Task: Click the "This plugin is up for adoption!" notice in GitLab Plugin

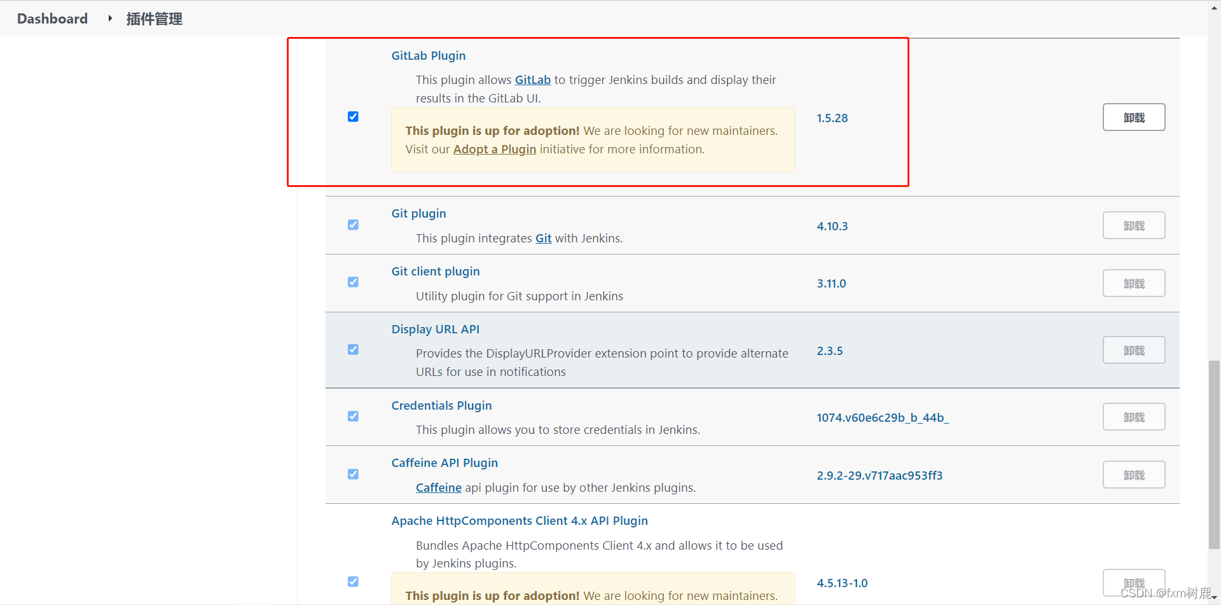Action: tap(593, 139)
